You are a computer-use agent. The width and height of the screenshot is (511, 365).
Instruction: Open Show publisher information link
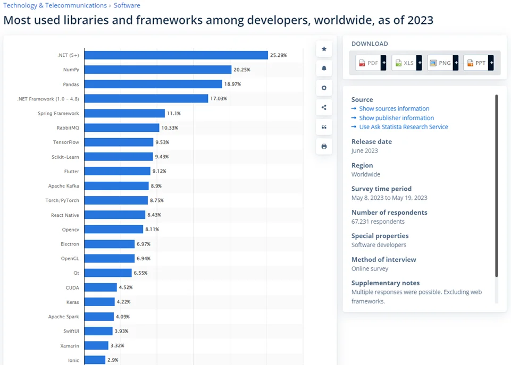(x=396, y=118)
